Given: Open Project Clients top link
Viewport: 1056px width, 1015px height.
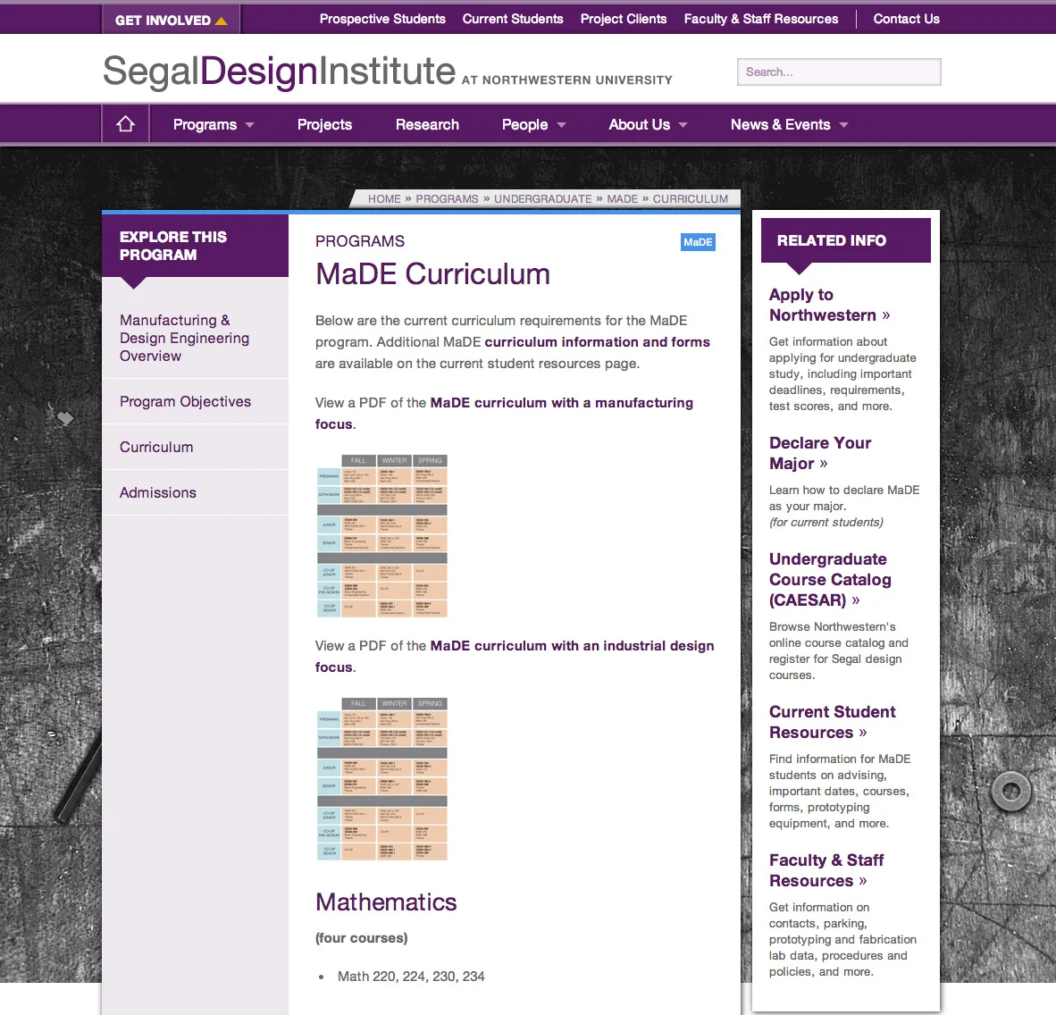Looking at the screenshot, I should tap(624, 19).
